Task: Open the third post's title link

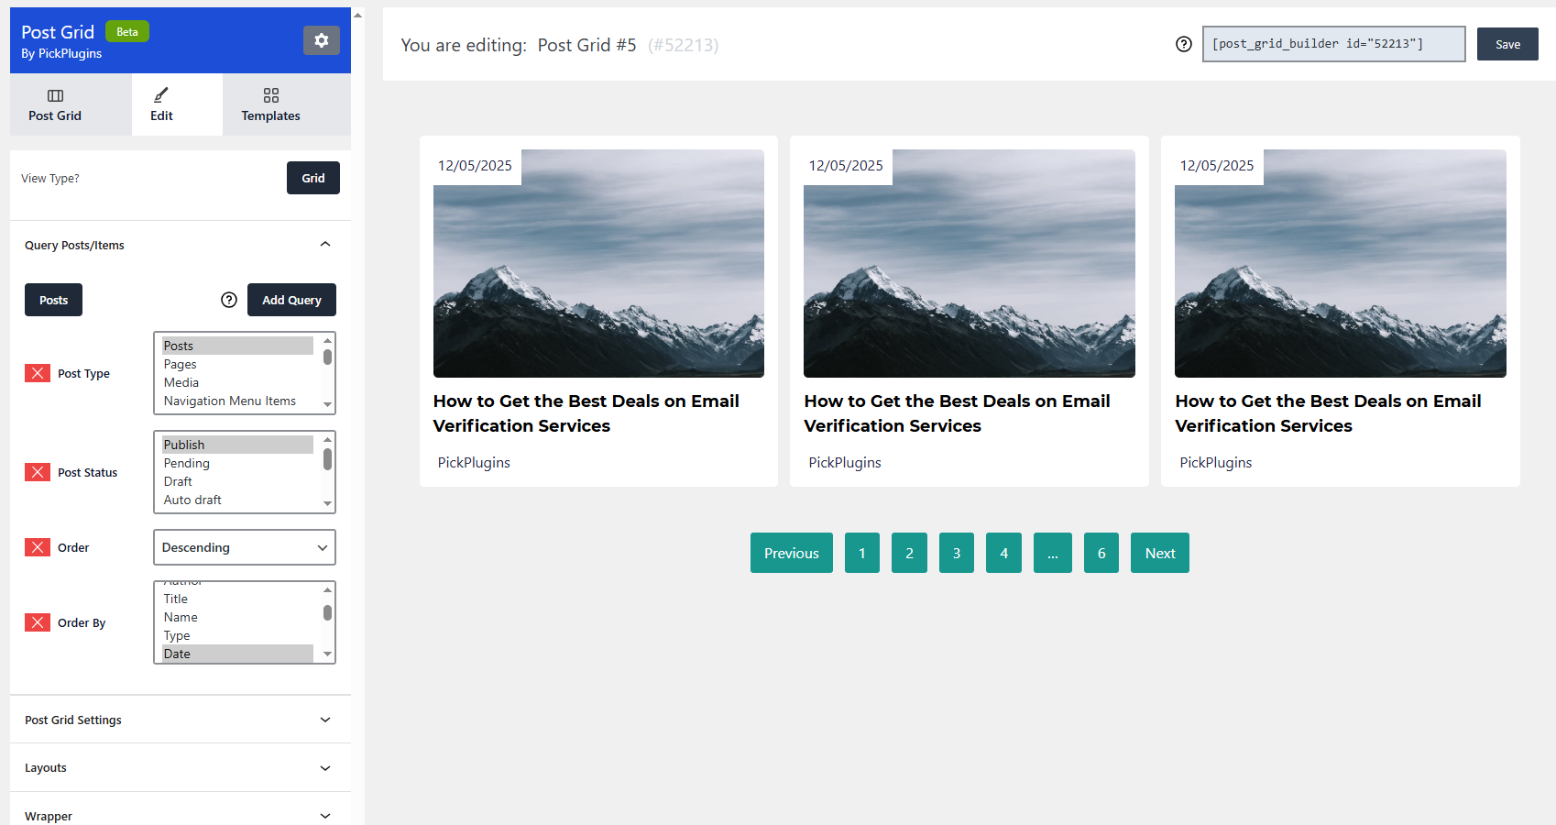Action: coord(1328,413)
